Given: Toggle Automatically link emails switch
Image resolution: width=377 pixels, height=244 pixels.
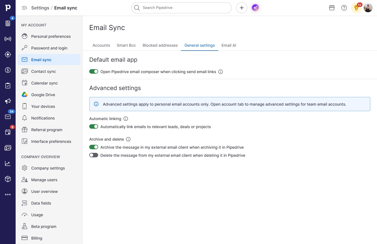Looking at the screenshot, I should [94, 127].
